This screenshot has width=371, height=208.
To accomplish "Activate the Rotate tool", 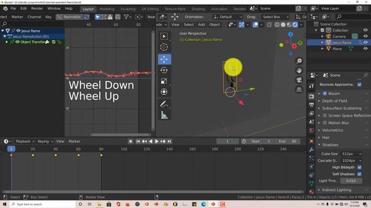I will [x=164, y=70].
